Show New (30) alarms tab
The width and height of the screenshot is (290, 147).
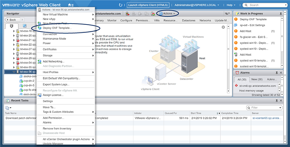pyautogui.click(x=257, y=79)
